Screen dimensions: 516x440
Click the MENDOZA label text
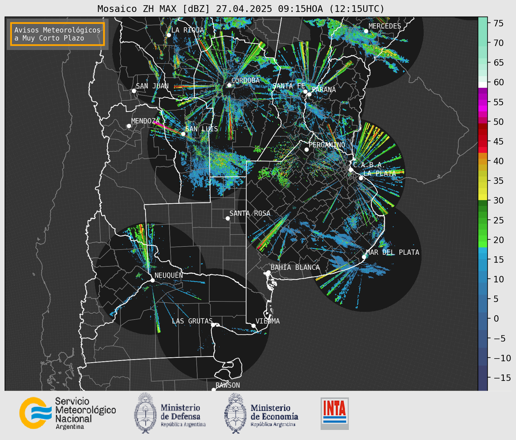coord(146,121)
